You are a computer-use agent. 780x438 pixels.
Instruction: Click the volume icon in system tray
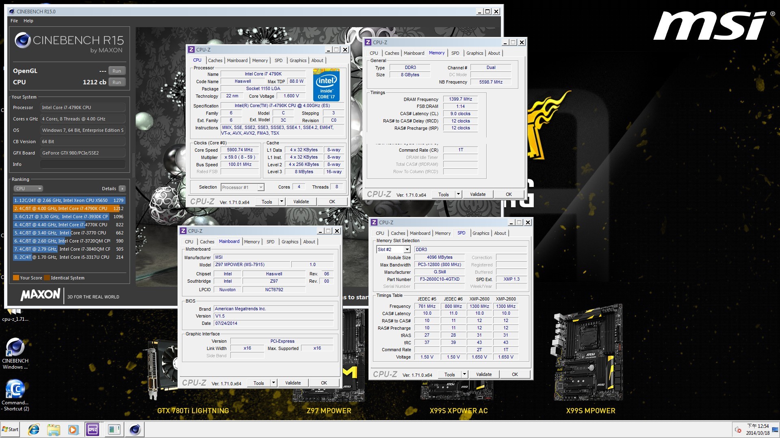738,430
